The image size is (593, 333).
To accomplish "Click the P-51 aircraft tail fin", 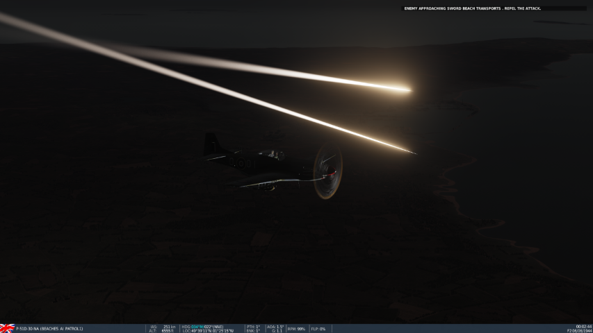I will pyautogui.click(x=211, y=144).
